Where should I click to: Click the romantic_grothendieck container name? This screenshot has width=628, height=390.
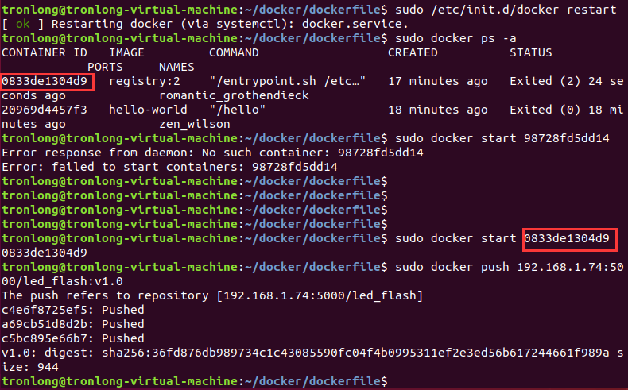point(234,95)
